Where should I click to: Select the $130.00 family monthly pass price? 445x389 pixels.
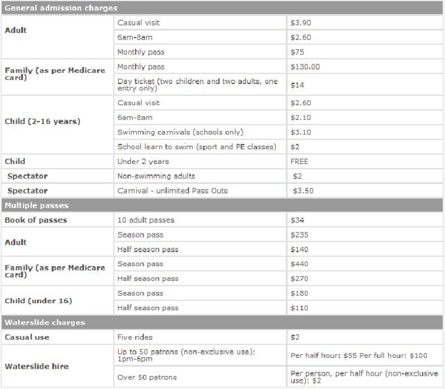[x=305, y=67]
